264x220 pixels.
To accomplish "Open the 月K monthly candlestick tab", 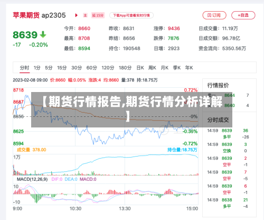I will click(x=165, y=68).
